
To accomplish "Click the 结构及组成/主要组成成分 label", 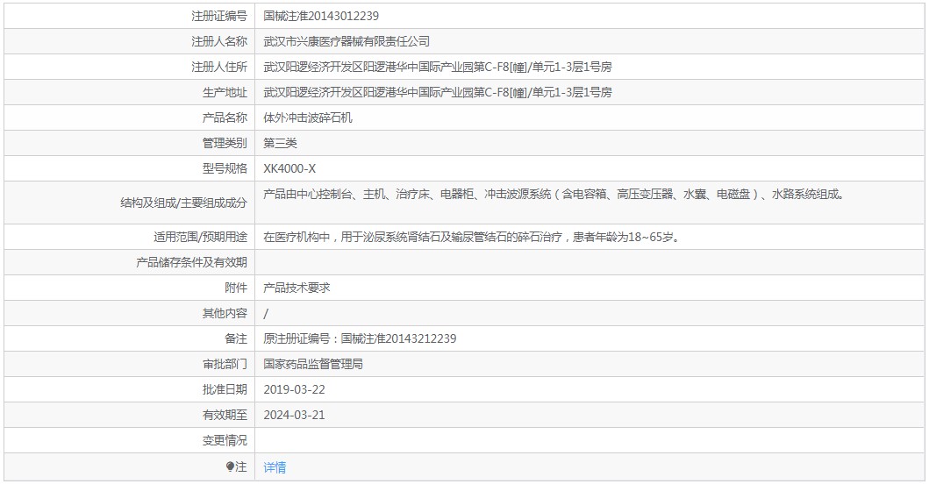I will (x=183, y=203).
